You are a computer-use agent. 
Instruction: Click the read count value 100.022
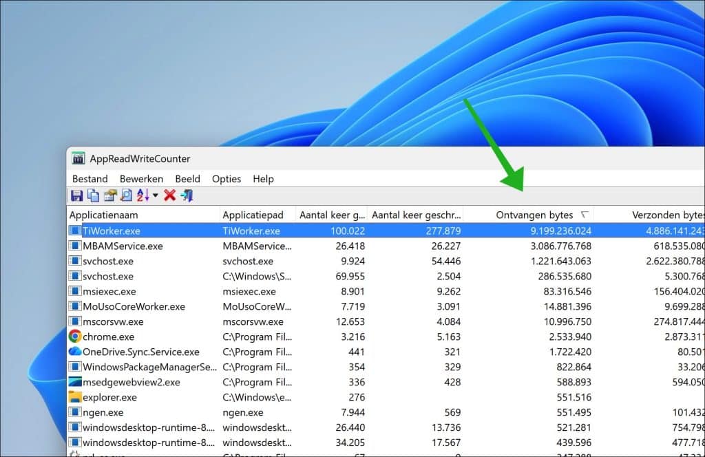pos(348,231)
